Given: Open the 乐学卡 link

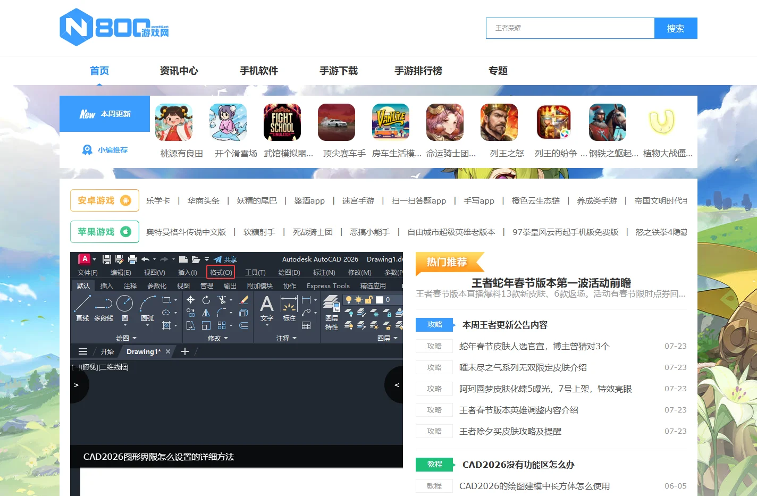Looking at the screenshot, I should 158,200.
